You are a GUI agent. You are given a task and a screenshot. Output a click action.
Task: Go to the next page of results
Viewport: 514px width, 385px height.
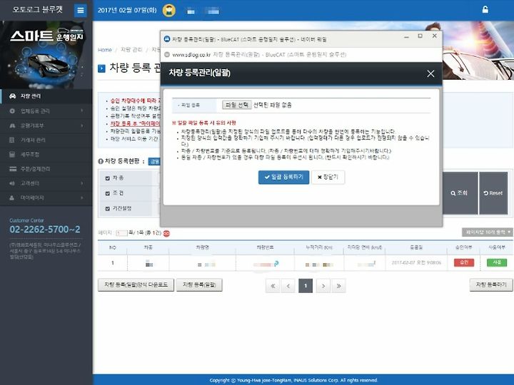click(323, 286)
